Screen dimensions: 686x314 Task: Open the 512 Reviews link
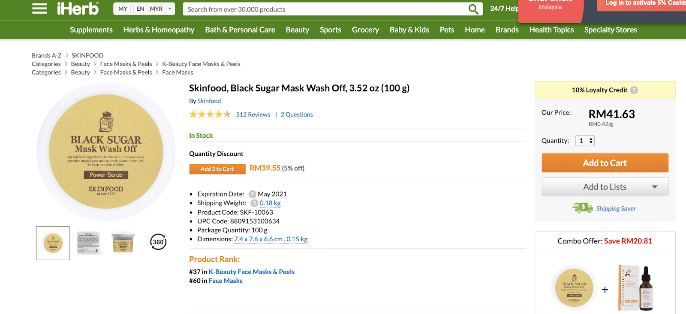253,115
